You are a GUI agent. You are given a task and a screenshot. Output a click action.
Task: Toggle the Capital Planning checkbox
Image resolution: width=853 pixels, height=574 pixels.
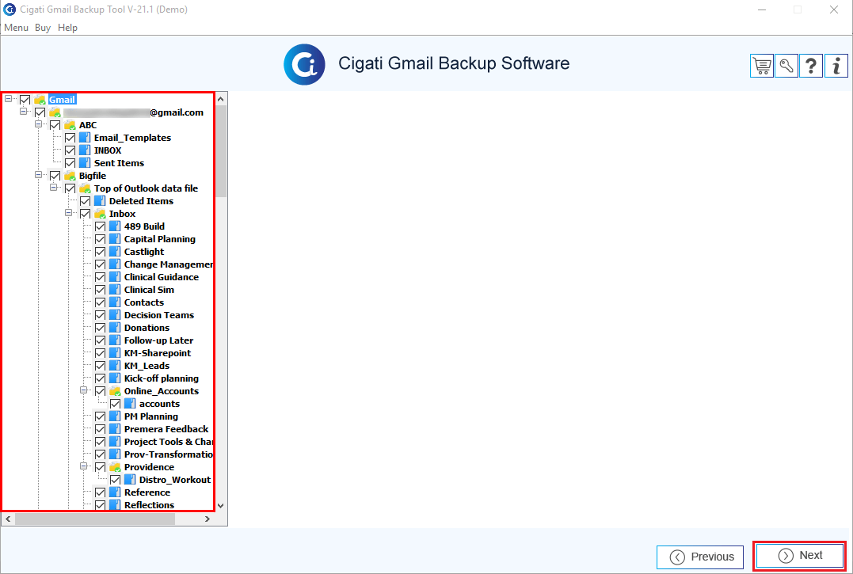pyautogui.click(x=100, y=239)
